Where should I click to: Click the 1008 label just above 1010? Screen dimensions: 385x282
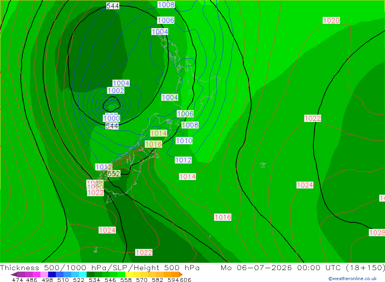click(190, 125)
